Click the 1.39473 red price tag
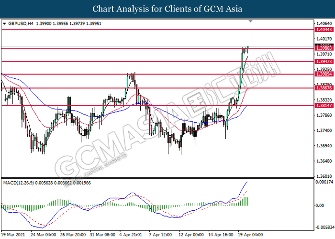Image resolution: width=335 pixels, height=239 pixels. click(324, 62)
